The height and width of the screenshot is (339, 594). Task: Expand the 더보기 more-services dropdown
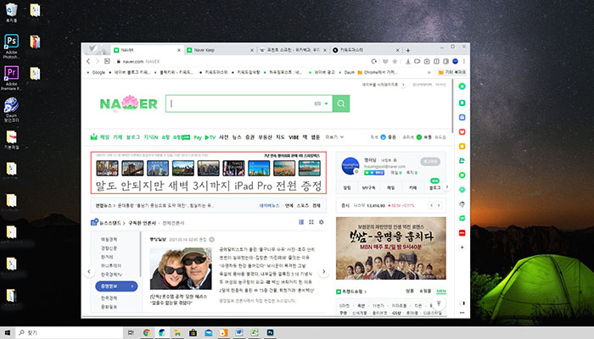pyautogui.click(x=334, y=137)
